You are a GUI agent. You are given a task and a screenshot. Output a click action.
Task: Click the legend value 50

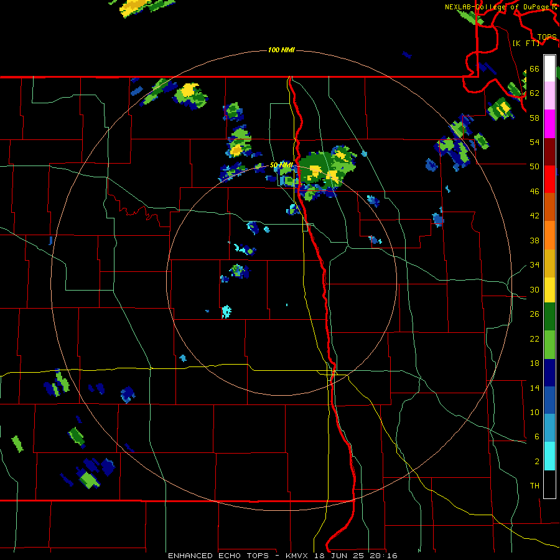pyautogui.click(x=534, y=166)
